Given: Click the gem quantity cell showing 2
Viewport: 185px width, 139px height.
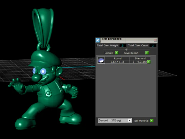Looking at the screenshot, I should 133,62.
